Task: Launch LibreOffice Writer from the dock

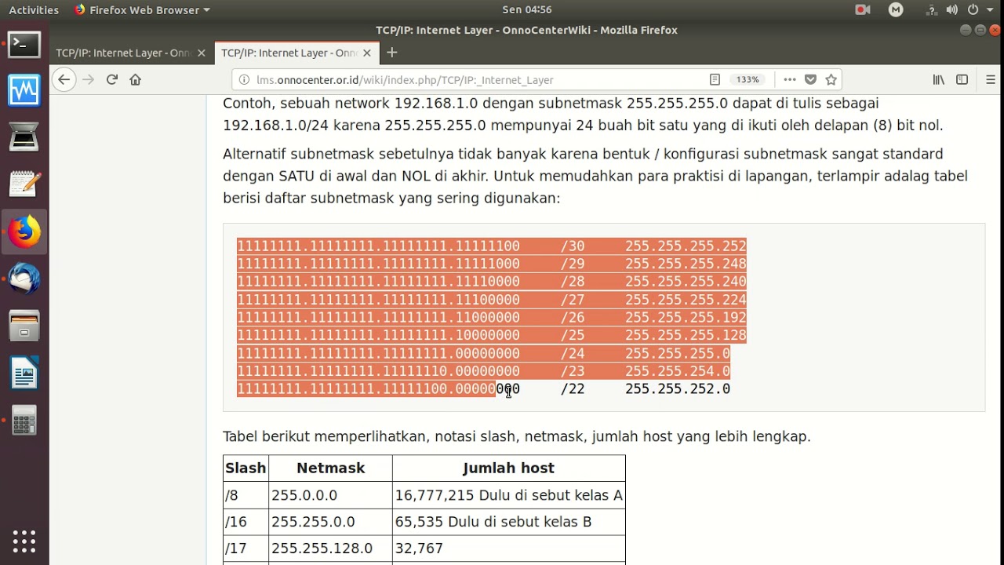Action: point(24,374)
